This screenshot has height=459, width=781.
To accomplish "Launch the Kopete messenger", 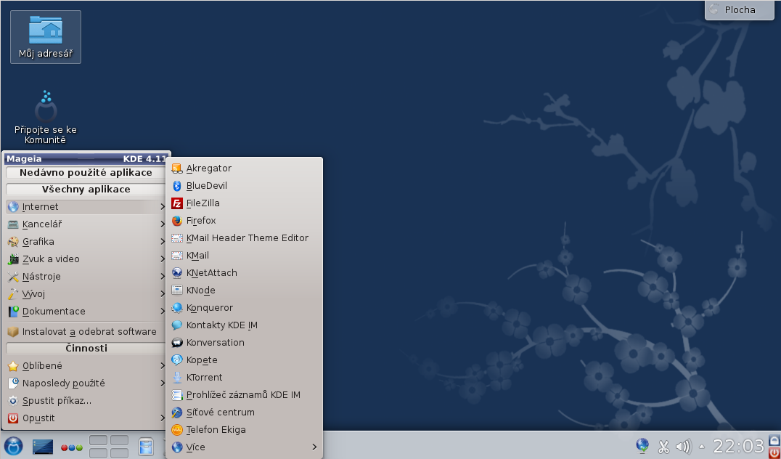I will 244,360.
